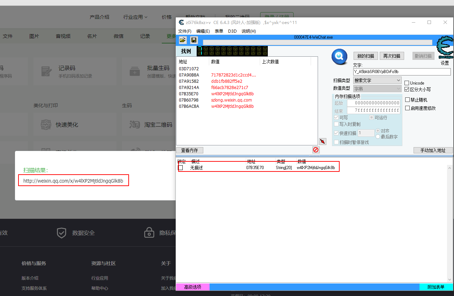Select result row with address 07A90B8A
This screenshot has height=296, width=454.
pyautogui.click(x=247, y=75)
